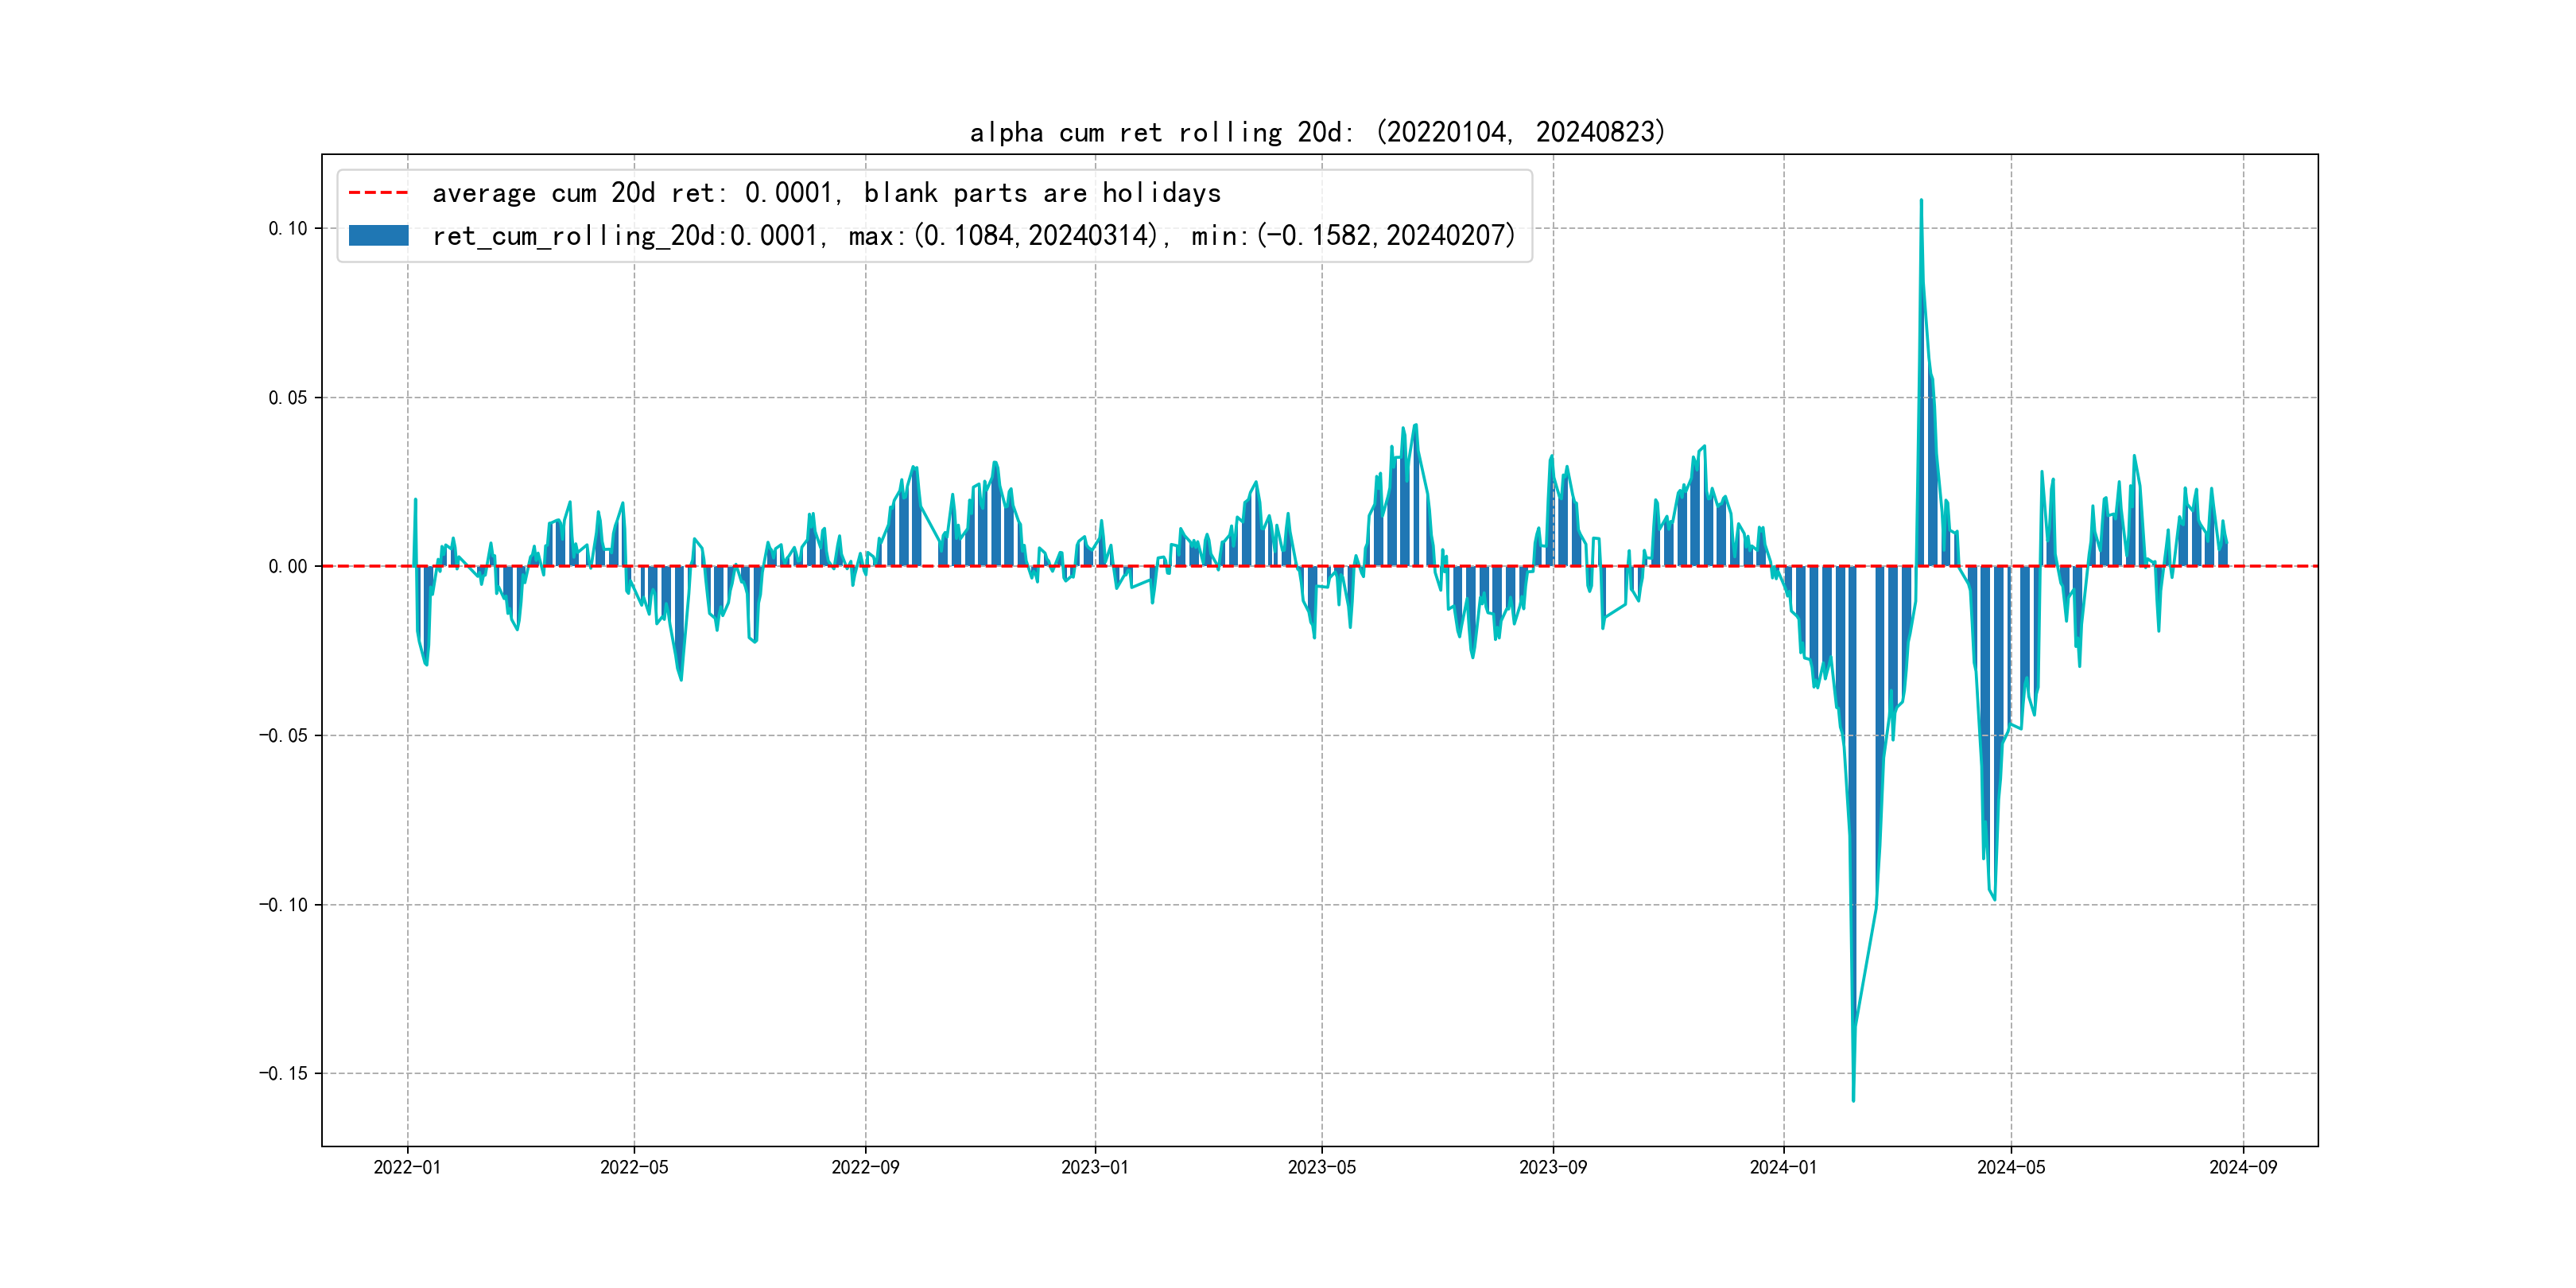
Task: Click the 2024-01 x-axis label
Action: 1783,1167
